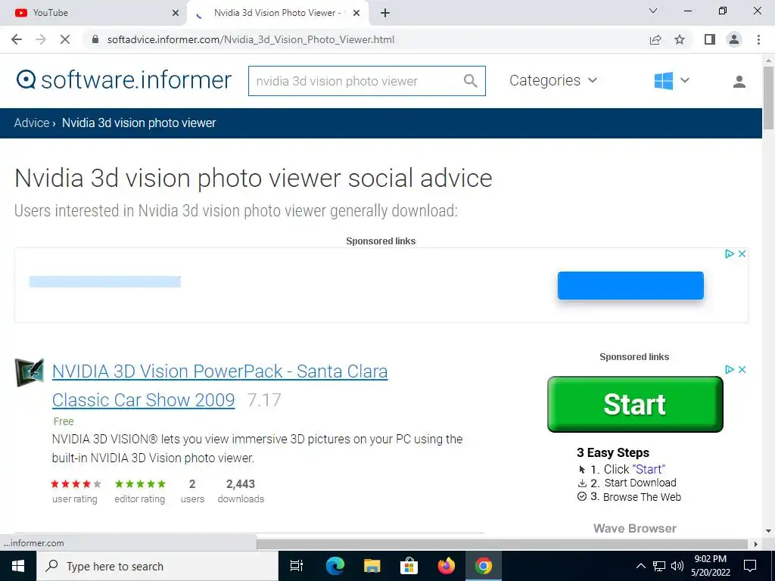The image size is (775, 581).
Task: Open File Explorer from the taskbar
Action: point(372,566)
